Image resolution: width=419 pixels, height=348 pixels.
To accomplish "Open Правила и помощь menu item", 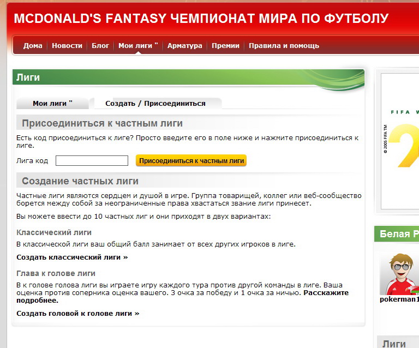I will click(x=284, y=46).
